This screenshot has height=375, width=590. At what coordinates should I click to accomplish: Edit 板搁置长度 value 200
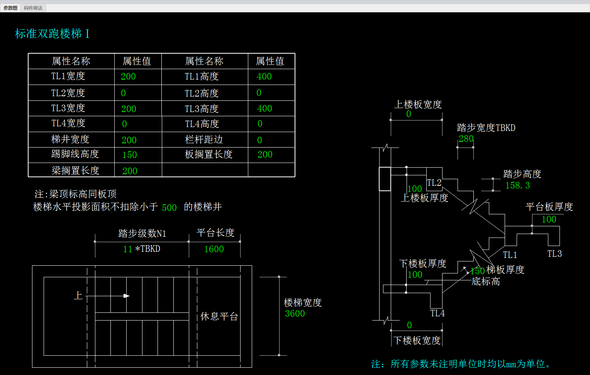(265, 154)
